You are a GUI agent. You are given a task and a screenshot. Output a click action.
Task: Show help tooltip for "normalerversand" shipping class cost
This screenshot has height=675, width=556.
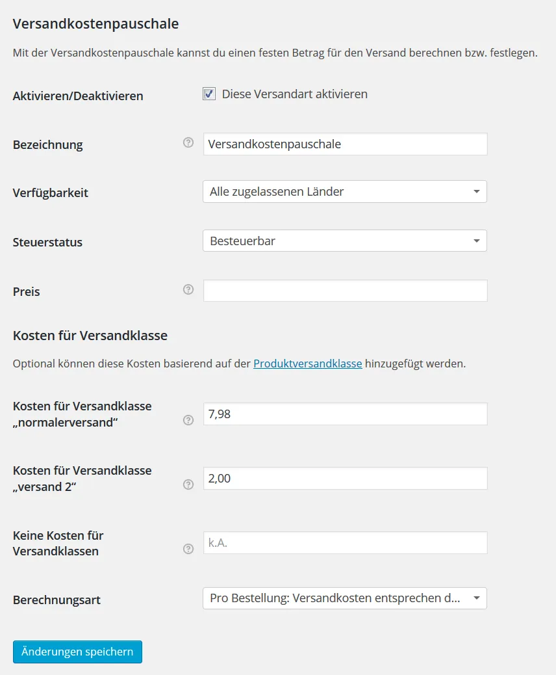point(188,420)
